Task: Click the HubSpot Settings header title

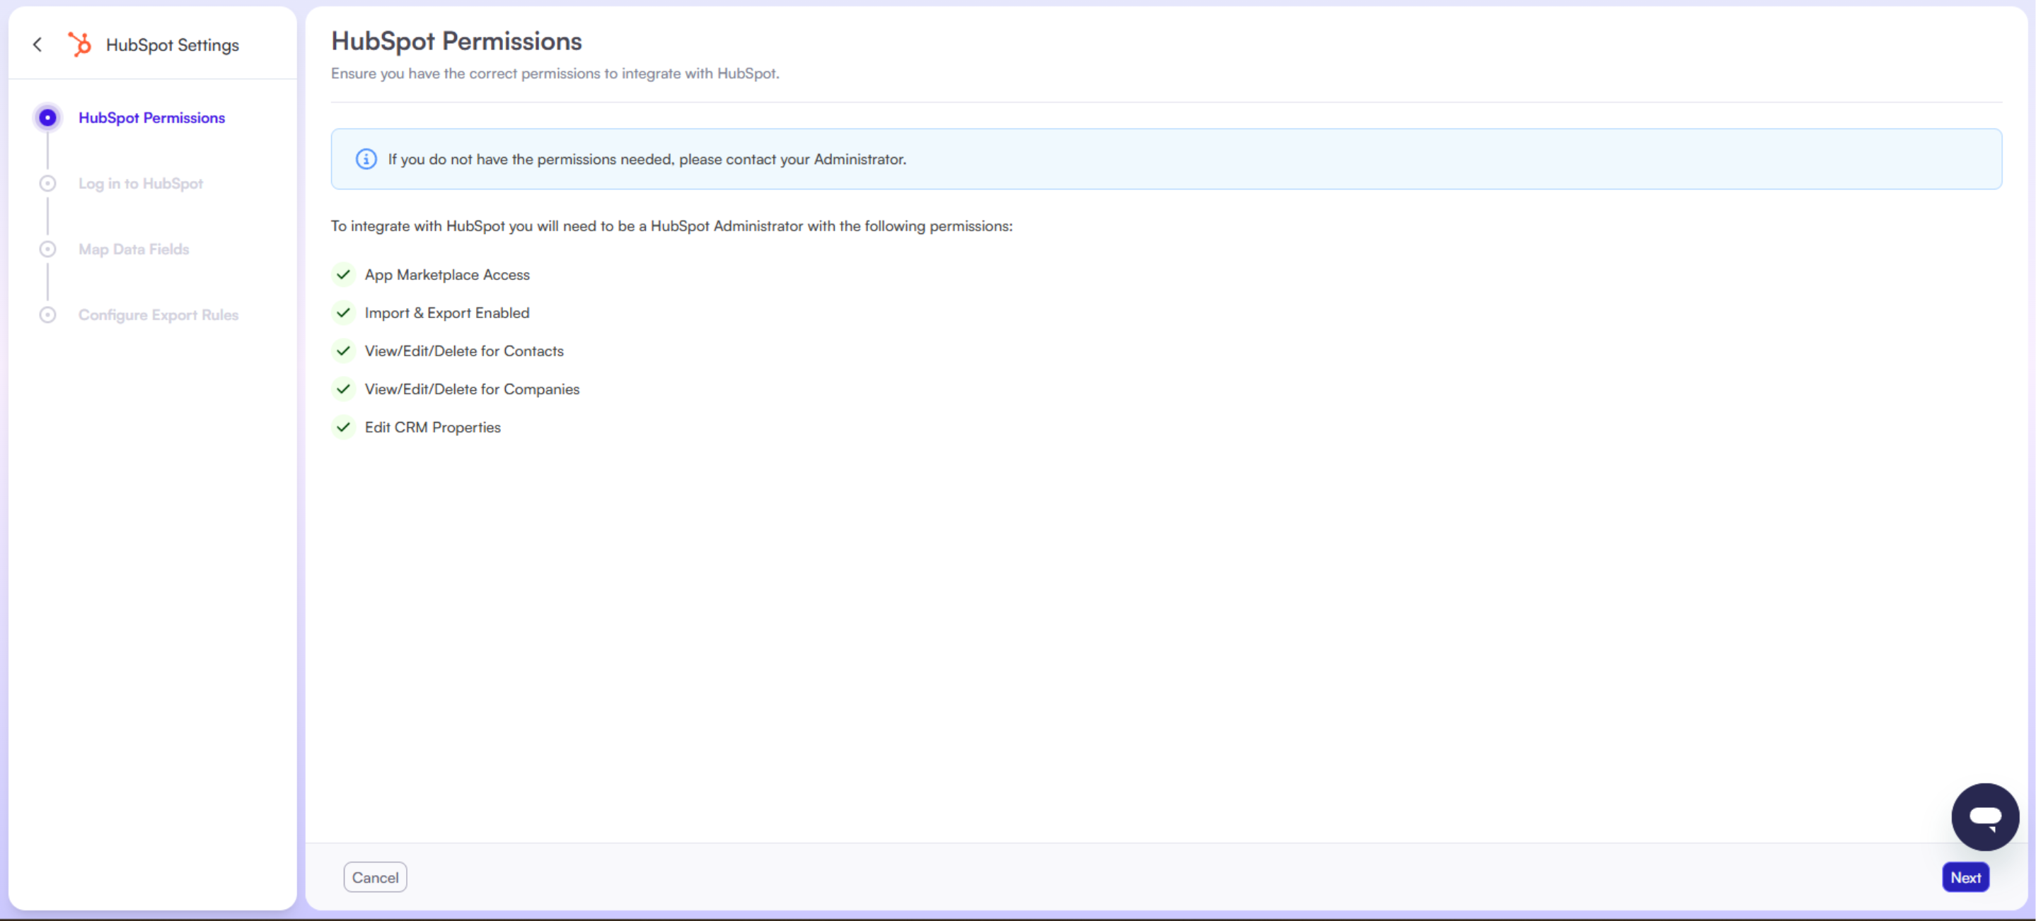Action: (x=173, y=45)
